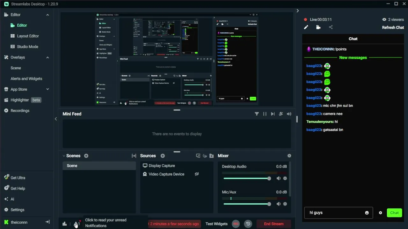Viewport: 408px width, 229px height.
Task: Click End Stream button
Action: click(x=273, y=224)
